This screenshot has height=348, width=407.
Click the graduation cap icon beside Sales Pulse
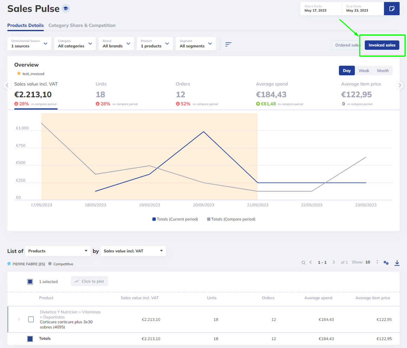(66, 8)
